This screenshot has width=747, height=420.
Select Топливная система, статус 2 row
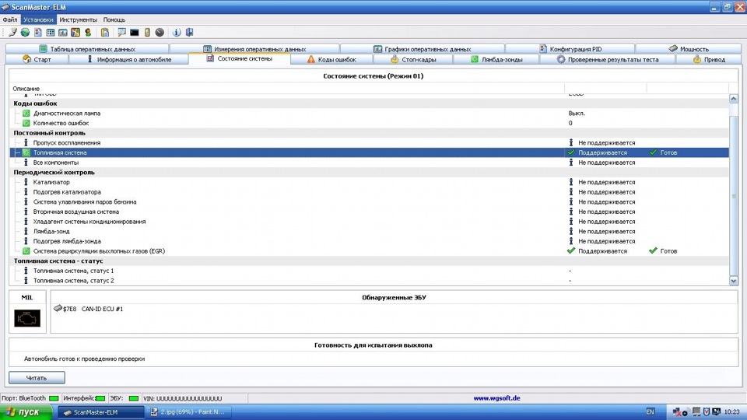(x=369, y=281)
